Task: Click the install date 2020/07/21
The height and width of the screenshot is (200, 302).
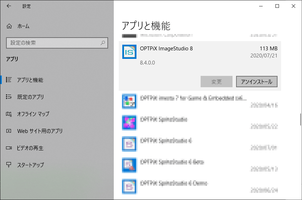Action: pos(264,56)
